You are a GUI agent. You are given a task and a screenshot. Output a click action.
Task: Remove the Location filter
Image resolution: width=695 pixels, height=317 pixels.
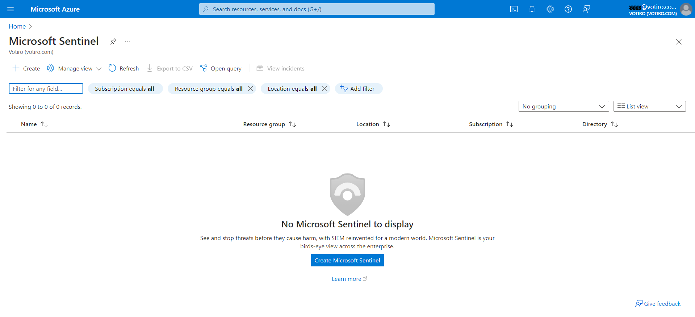(324, 89)
